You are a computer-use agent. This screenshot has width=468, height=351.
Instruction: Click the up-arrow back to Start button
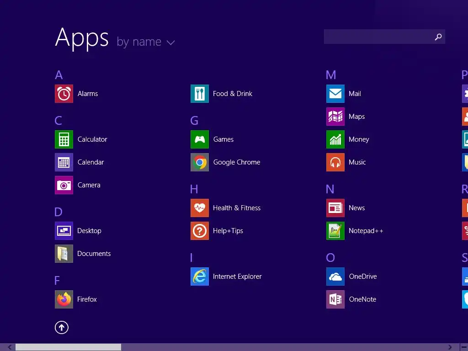[x=62, y=327]
